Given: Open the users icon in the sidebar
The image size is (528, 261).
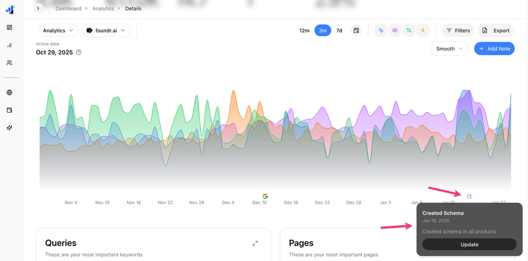Looking at the screenshot, I should (x=9, y=63).
